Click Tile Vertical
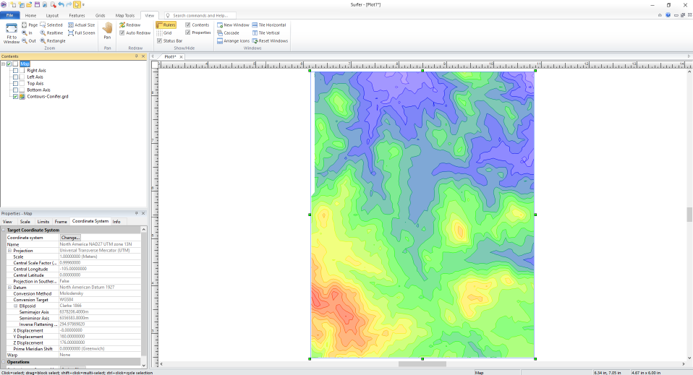 click(265, 33)
